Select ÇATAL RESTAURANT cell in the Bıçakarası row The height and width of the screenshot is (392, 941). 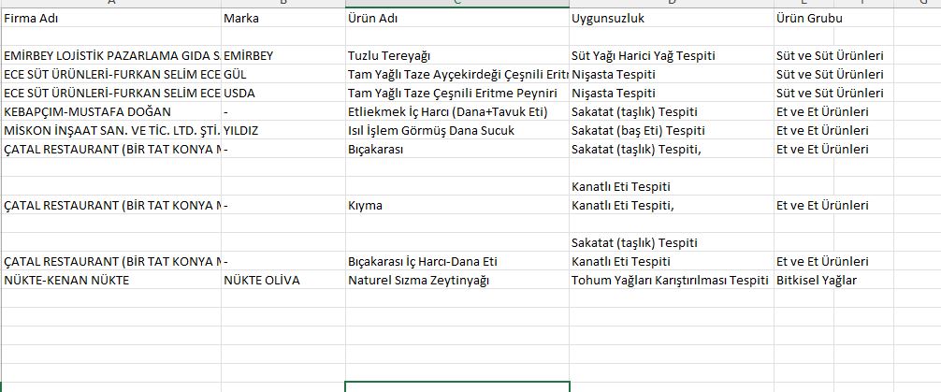pyautogui.click(x=111, y=149)
